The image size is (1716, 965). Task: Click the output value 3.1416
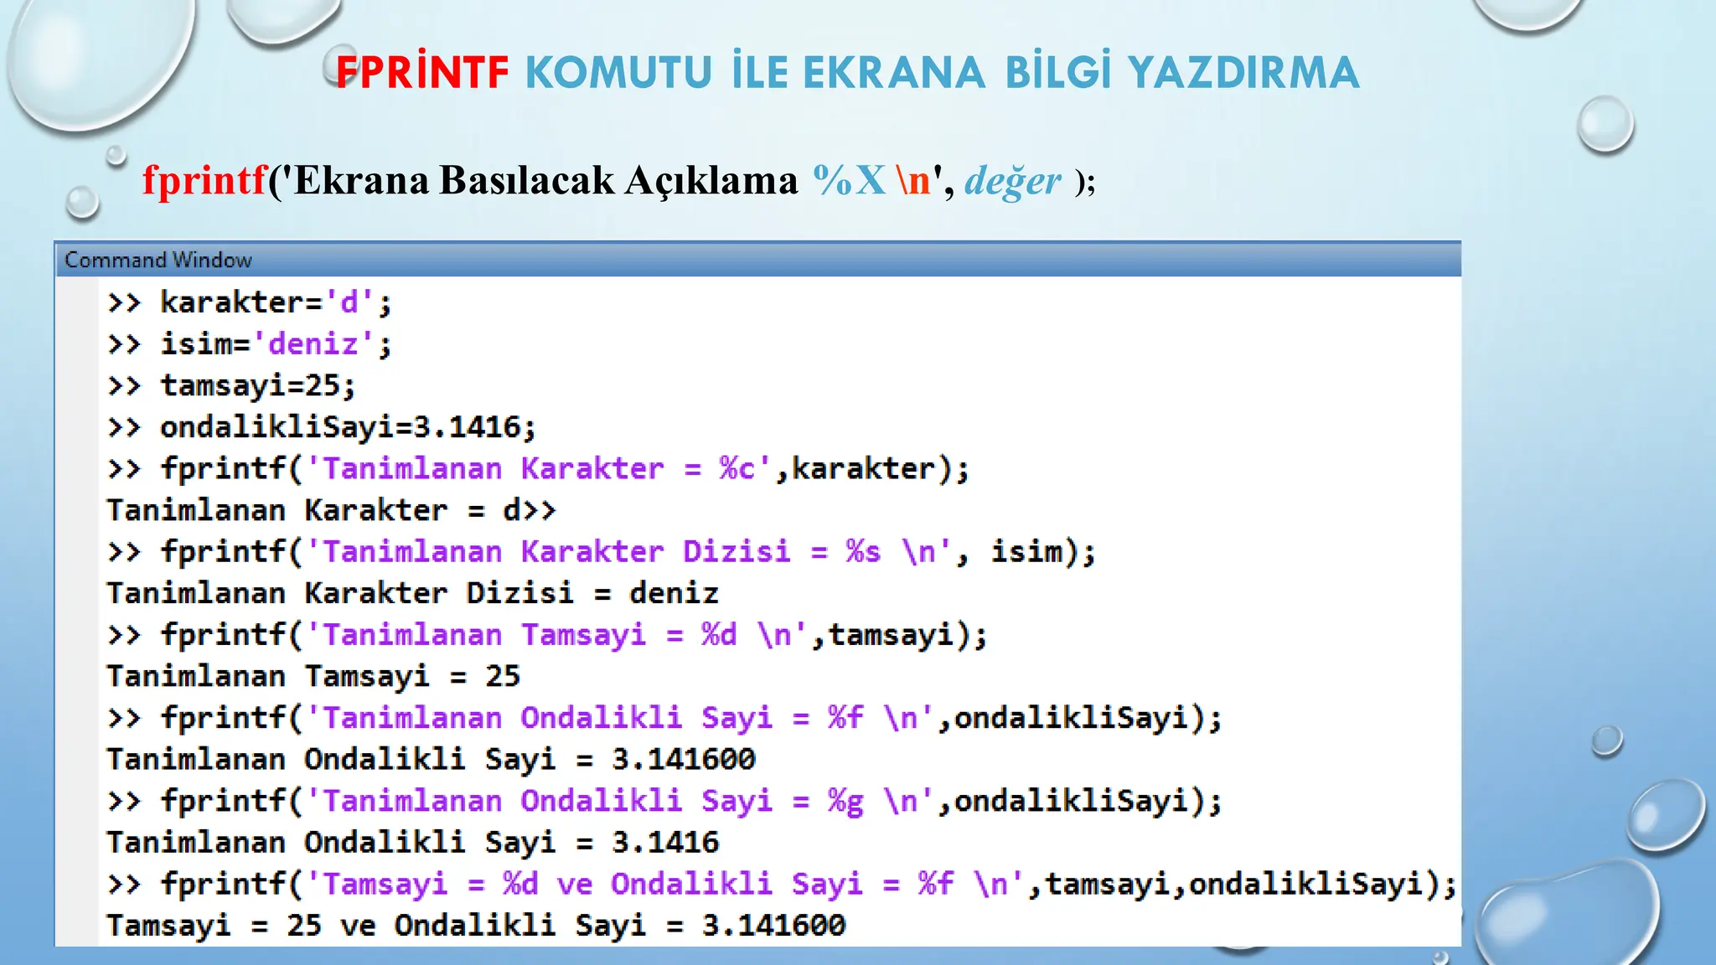(x=665, y=843)
